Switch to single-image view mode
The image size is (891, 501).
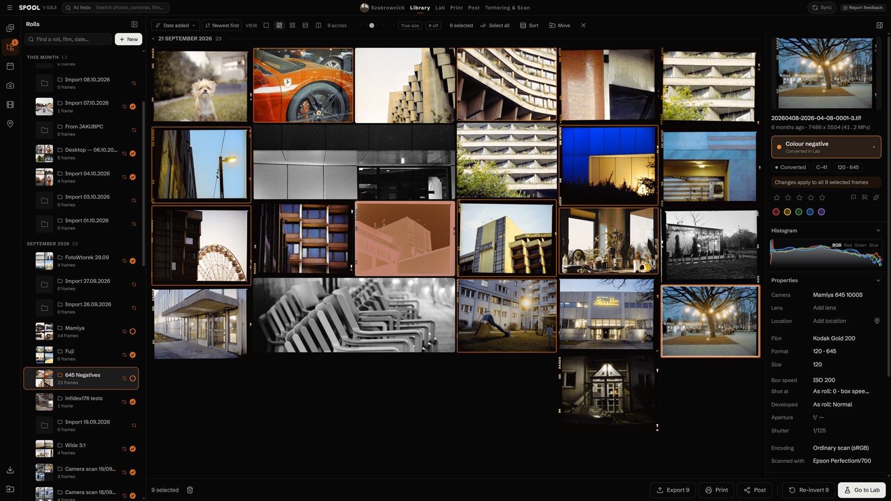point(266,26)
